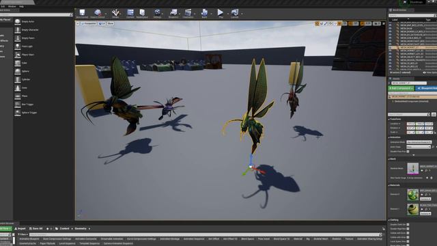Click the Content Browser search field
This screenshot has height=246, width=437.
pos(205,235)
